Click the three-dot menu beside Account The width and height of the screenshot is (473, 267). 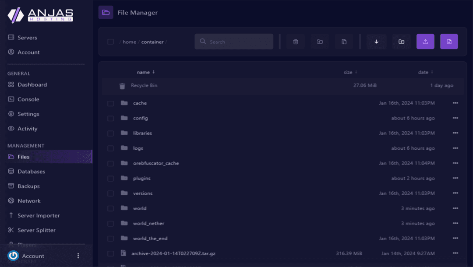[x=78, y=256]
